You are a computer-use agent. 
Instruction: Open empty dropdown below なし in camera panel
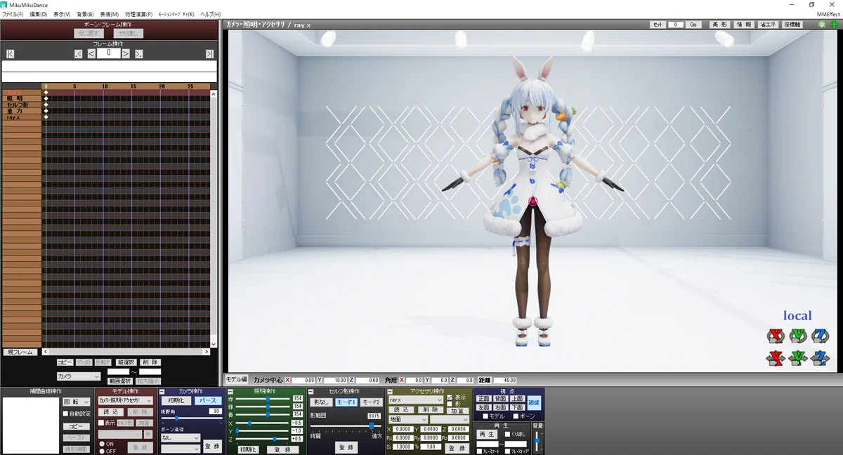pyautogui.click(x=181, y=449)
